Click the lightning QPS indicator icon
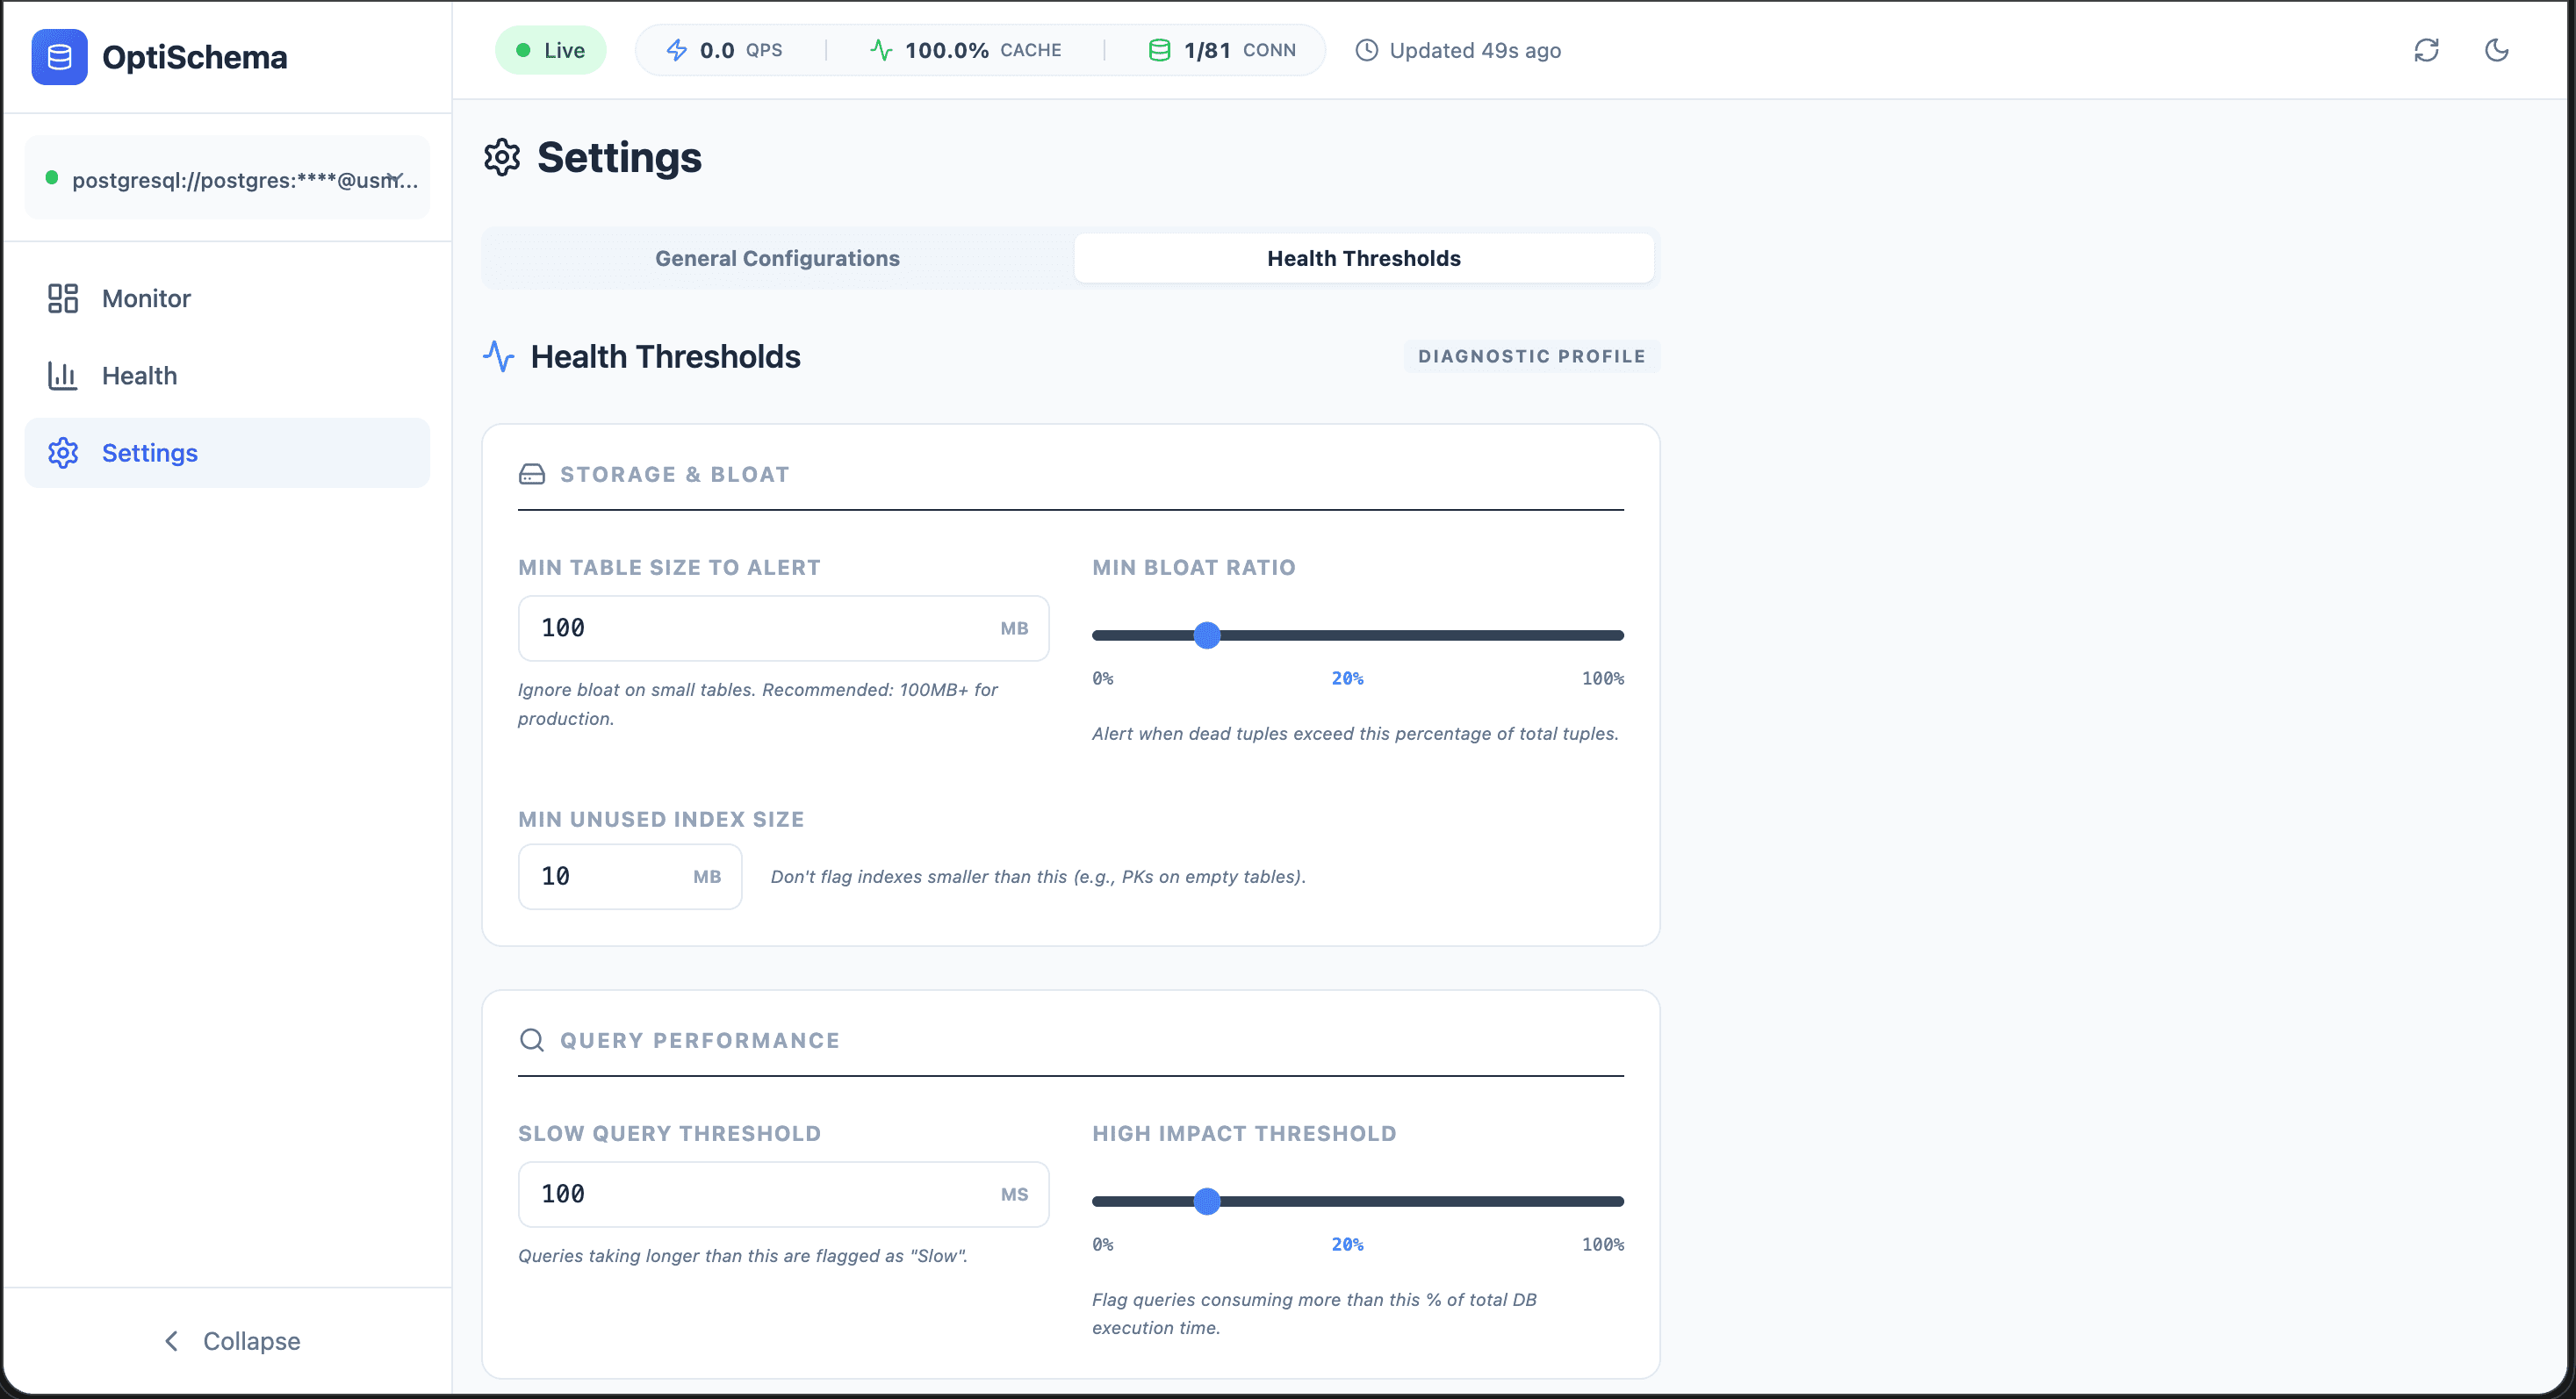 coord(677,50)
